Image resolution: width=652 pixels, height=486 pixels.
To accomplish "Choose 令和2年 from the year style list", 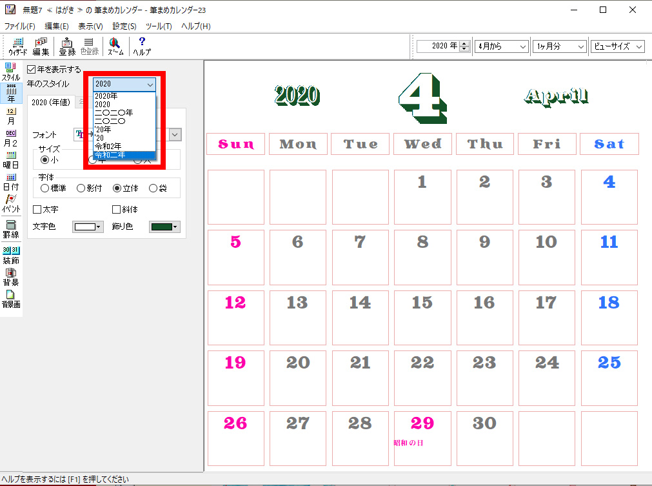I will (x=108, y=147).
